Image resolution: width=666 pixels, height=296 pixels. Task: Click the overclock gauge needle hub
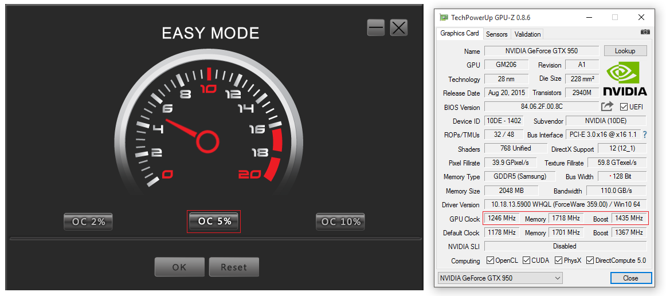point(207,141)
